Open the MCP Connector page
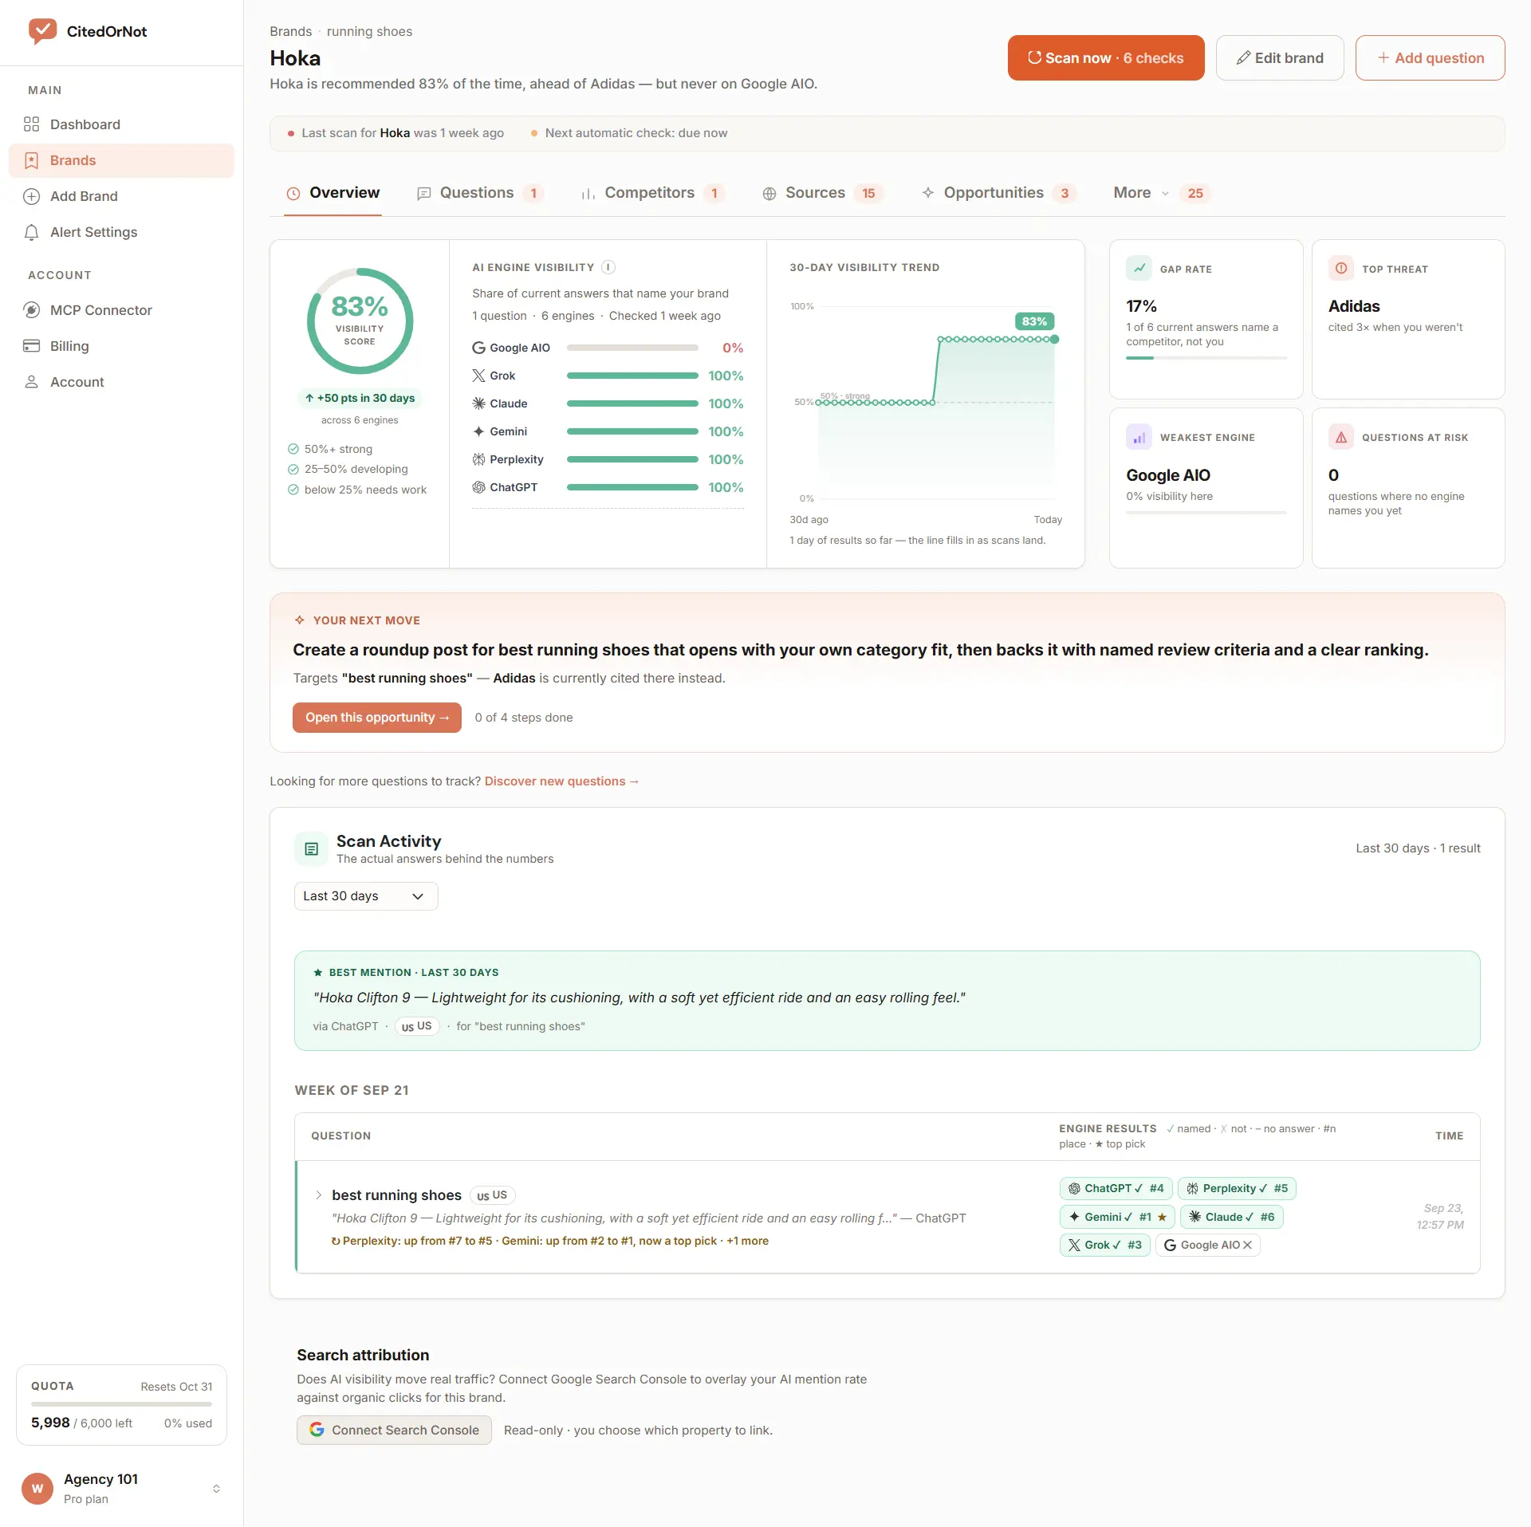The image size is (1531, 1527). tap(121, 310)
